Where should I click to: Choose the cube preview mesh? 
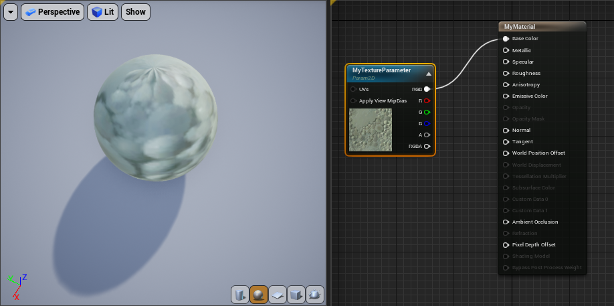tap(296, 294)
